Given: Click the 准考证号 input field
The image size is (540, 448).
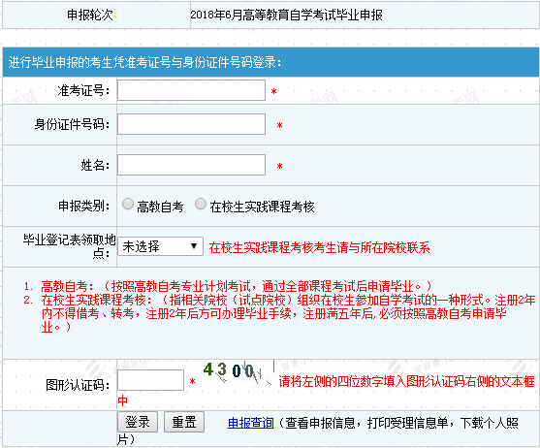Looking at the screenshot, I should tap(191, 90).
